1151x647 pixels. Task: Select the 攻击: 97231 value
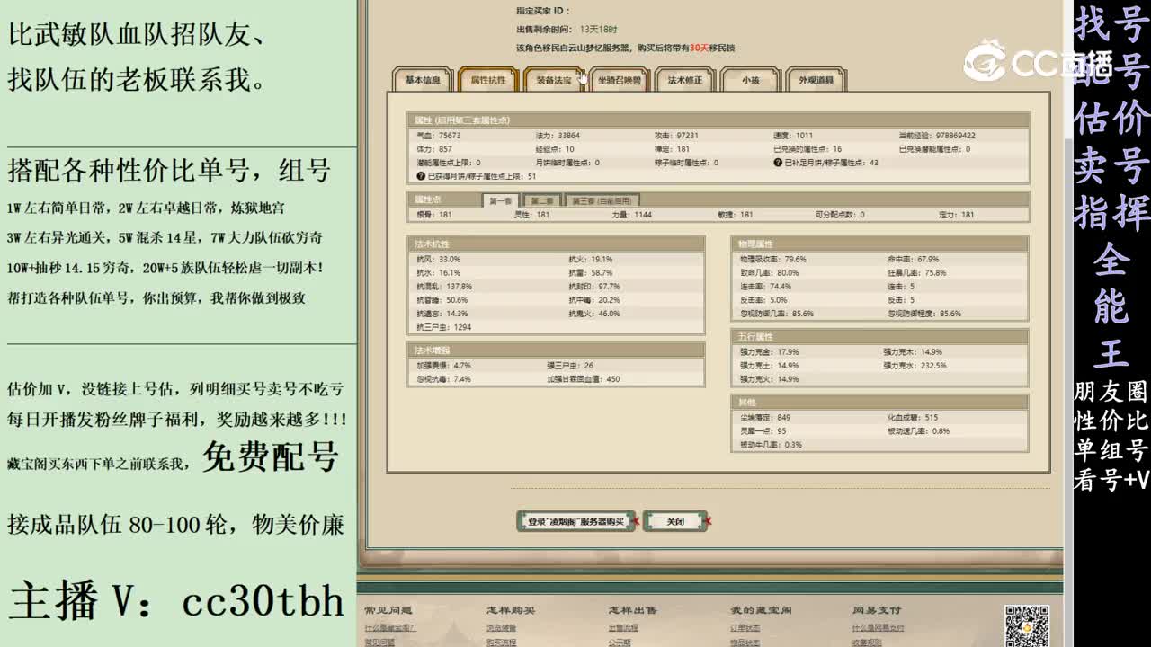pos(676,136)
